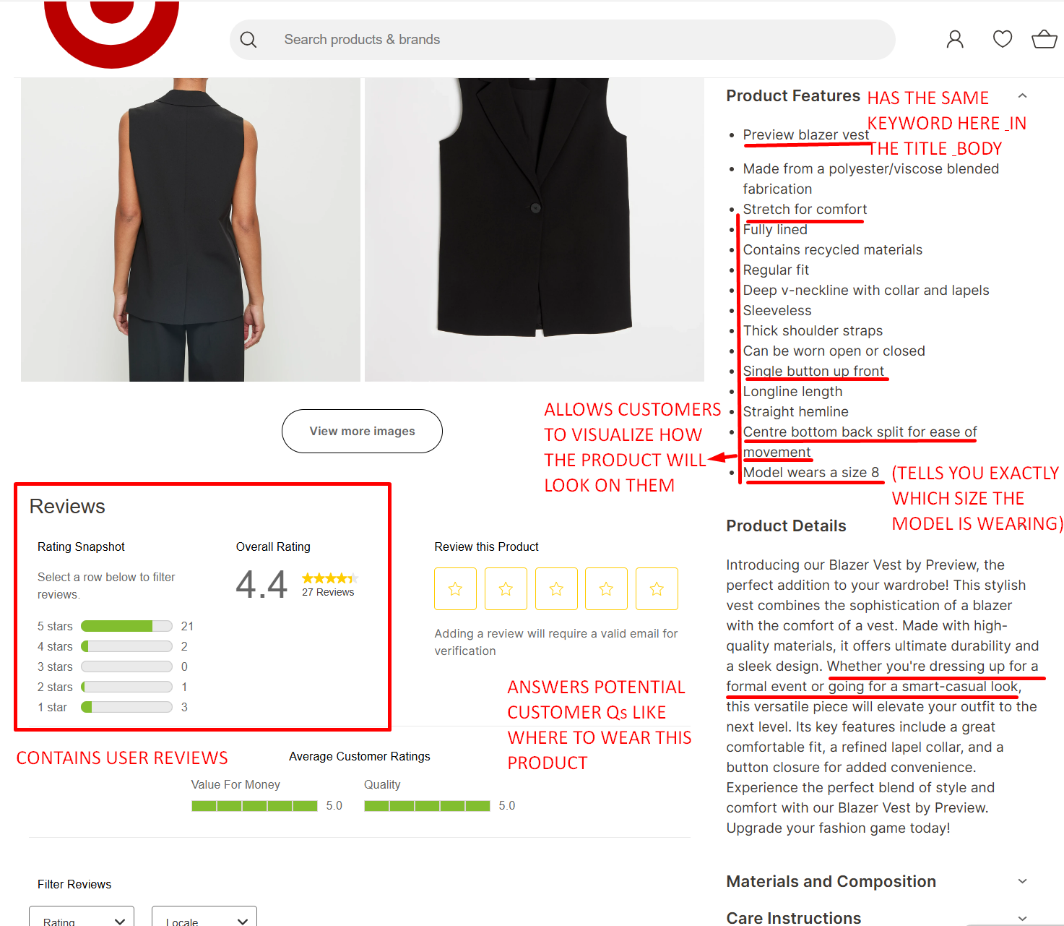Viewport: 1064px width, 926px height.
Task: Expand Materials and Composition section
Action: tap(1022, 881)
